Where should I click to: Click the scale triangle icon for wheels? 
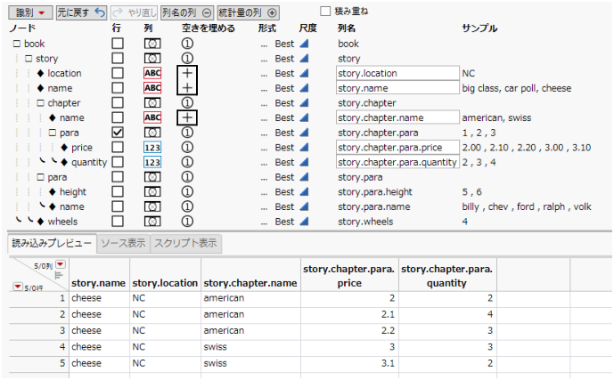click(304, 222)
